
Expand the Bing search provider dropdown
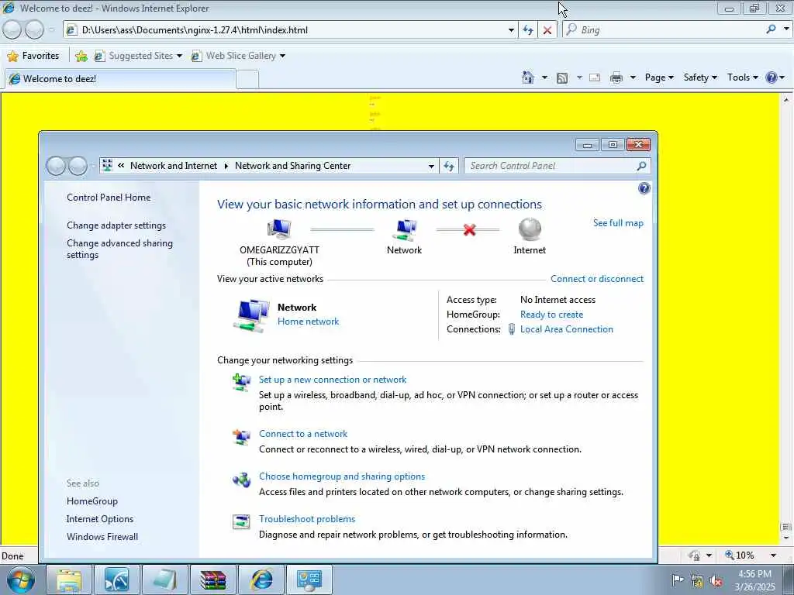[785, 29]
